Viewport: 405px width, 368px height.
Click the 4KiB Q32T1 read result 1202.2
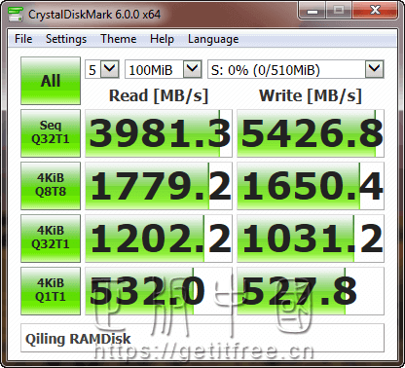coord(159,239)
